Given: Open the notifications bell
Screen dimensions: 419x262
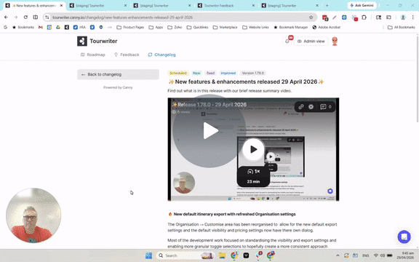Looking at the screenshot, I should 287,41.
